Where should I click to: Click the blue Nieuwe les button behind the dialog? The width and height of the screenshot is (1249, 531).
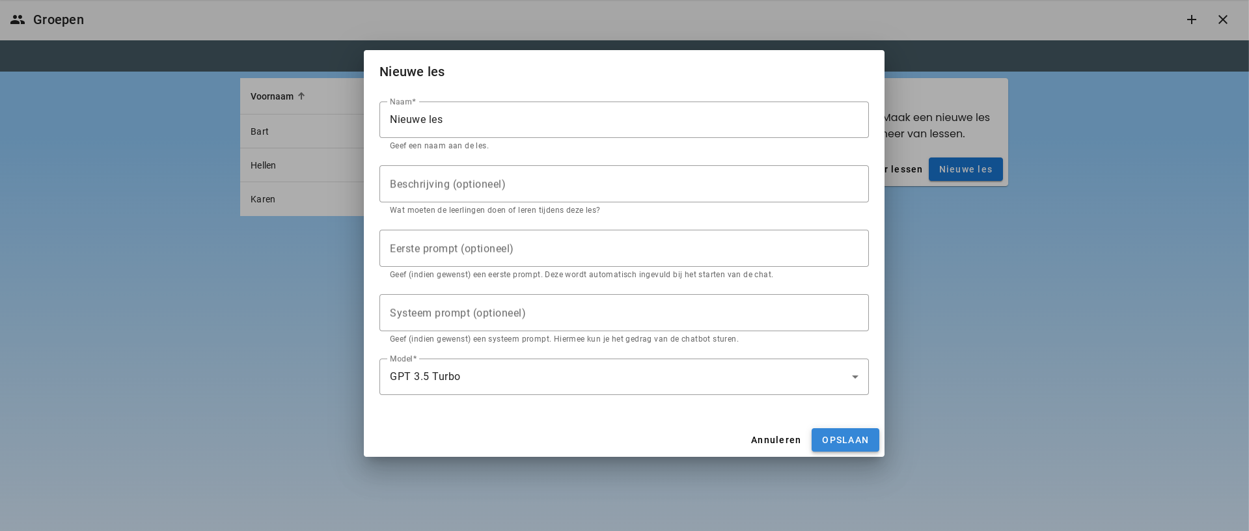965,169
